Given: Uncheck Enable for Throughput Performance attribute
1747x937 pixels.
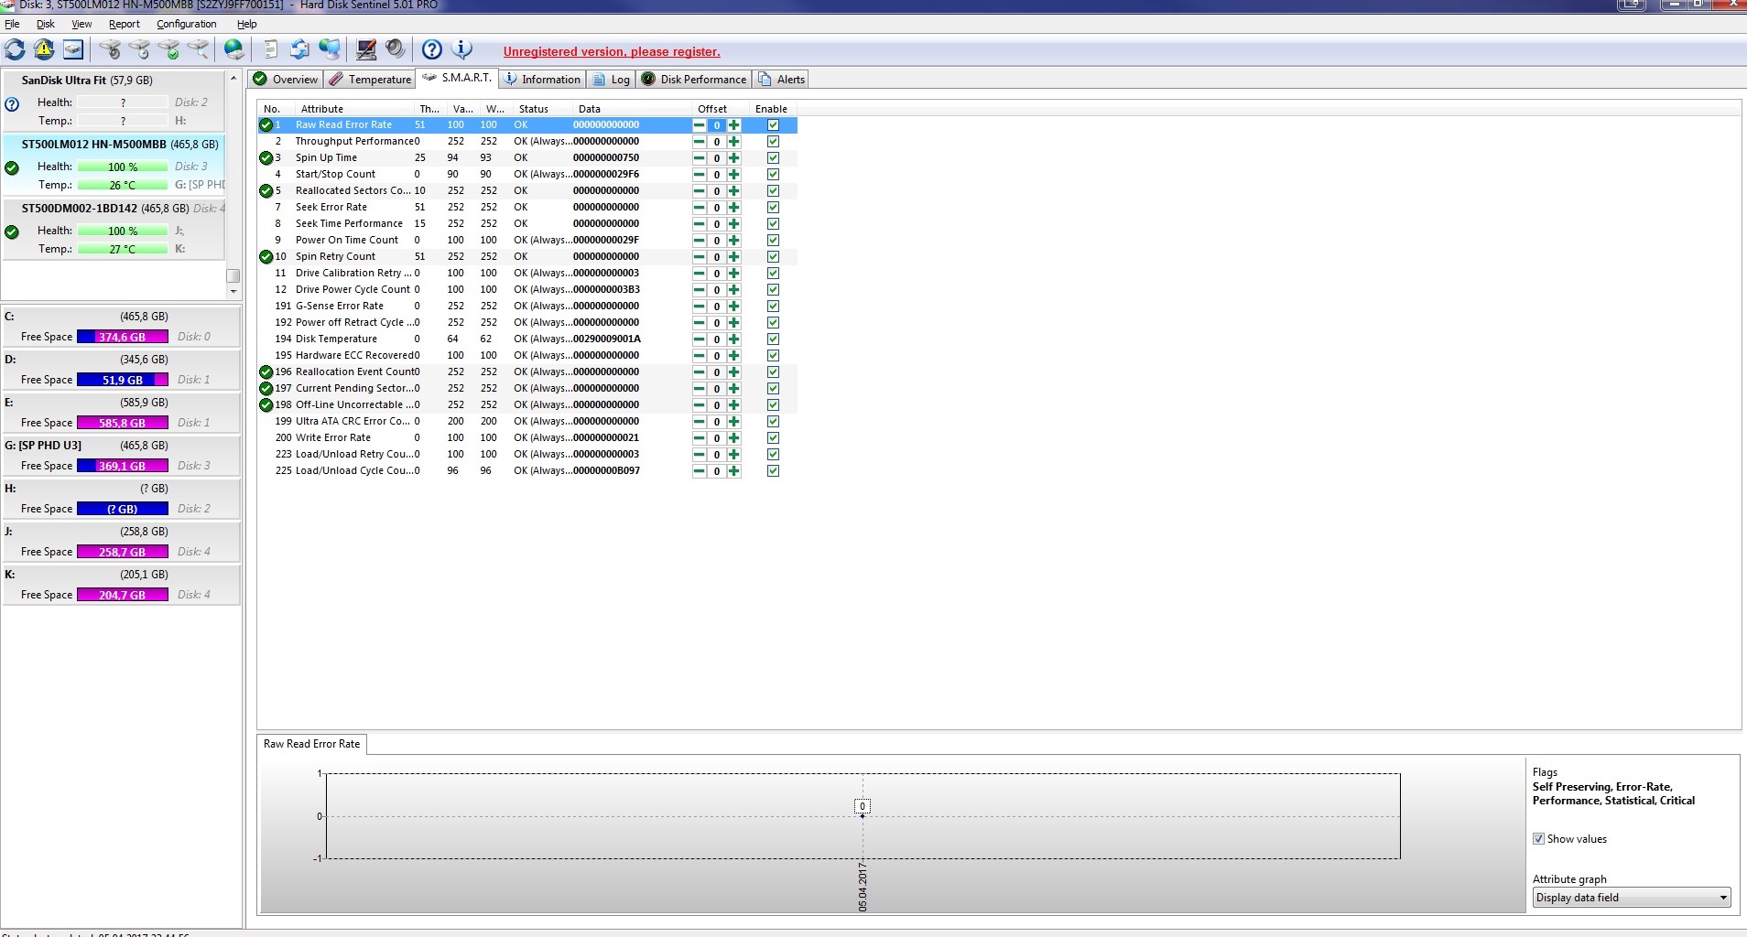Looking at the screenshot, I should pyautogui.click(x=773, y=142).
